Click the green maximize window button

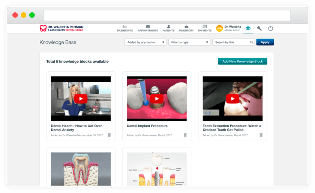[x=32, y=15]
